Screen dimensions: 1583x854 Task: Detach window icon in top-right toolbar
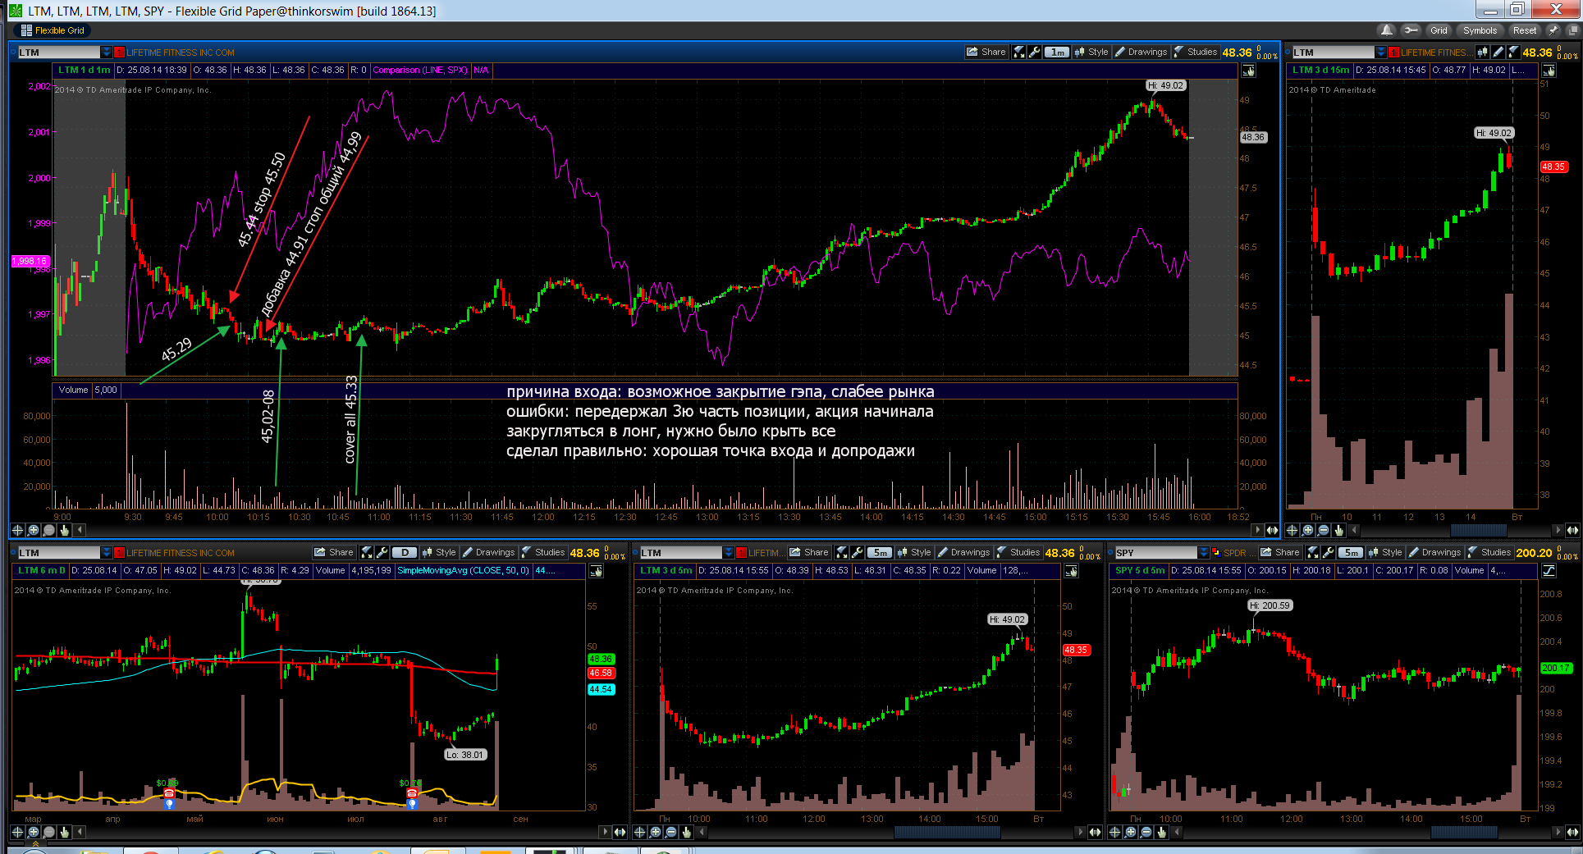coord(1572,30)
